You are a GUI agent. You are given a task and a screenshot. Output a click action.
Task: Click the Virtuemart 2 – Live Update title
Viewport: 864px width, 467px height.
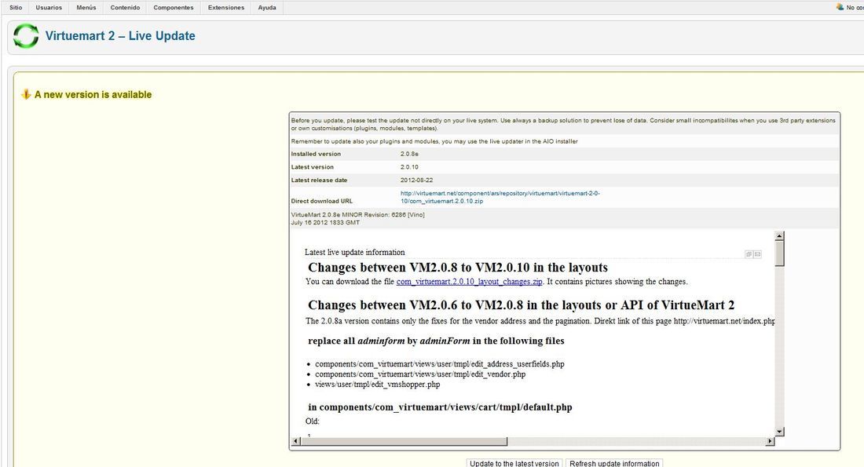120,36
